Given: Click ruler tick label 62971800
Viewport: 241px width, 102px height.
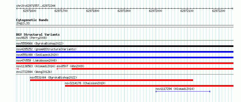Looking at the screenshot, I should click(93, 11).
